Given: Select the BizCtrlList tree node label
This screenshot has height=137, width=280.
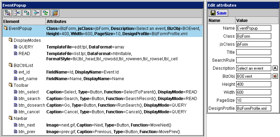Looking at the screenshot, I should tap(23, 66).
